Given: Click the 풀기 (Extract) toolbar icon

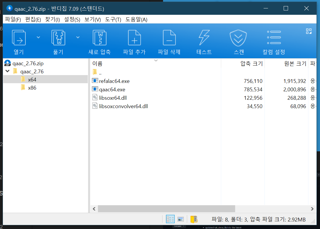Looking at the screenshot, I should [x=58, y=38].
